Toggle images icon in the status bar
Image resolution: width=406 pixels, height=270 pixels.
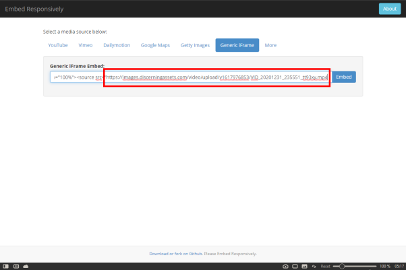(305, 266)
